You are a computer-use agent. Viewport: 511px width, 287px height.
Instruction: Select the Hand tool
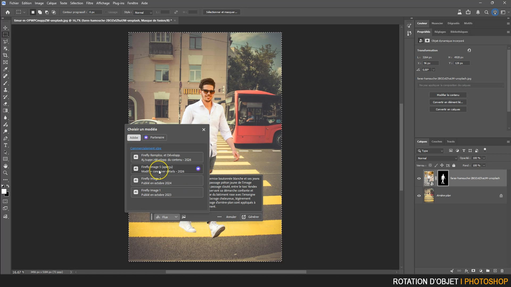click(x=5, y=166)
